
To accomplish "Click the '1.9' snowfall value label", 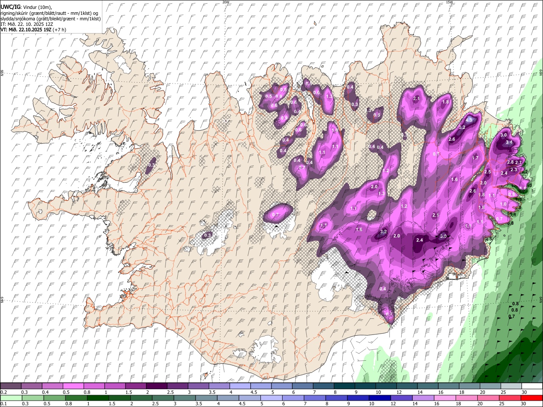I will (334, 130).
